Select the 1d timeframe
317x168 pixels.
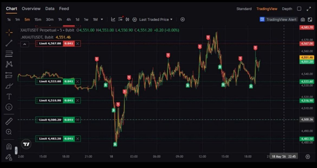(77, 20)
